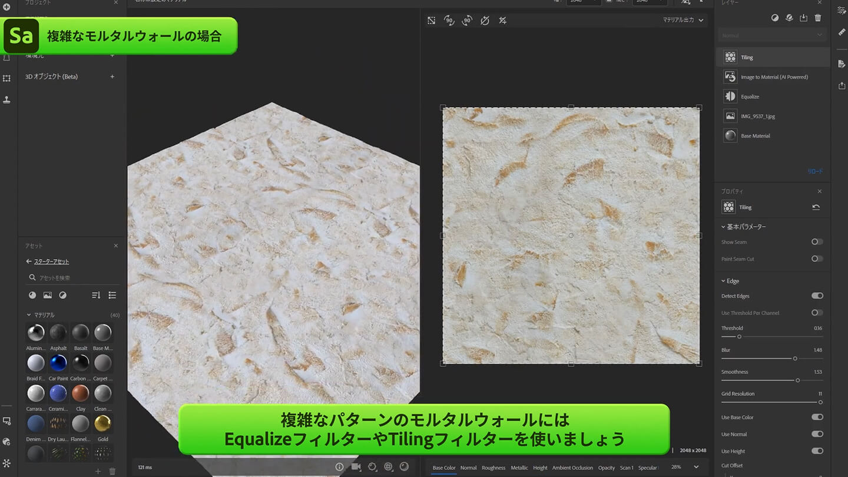Select the Tiling layer
This screenshot has height=477, width=848.
tap(772, 57)
